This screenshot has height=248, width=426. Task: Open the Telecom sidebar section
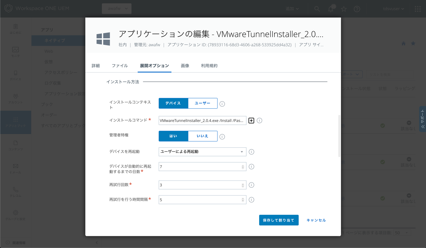click(15, 192)
